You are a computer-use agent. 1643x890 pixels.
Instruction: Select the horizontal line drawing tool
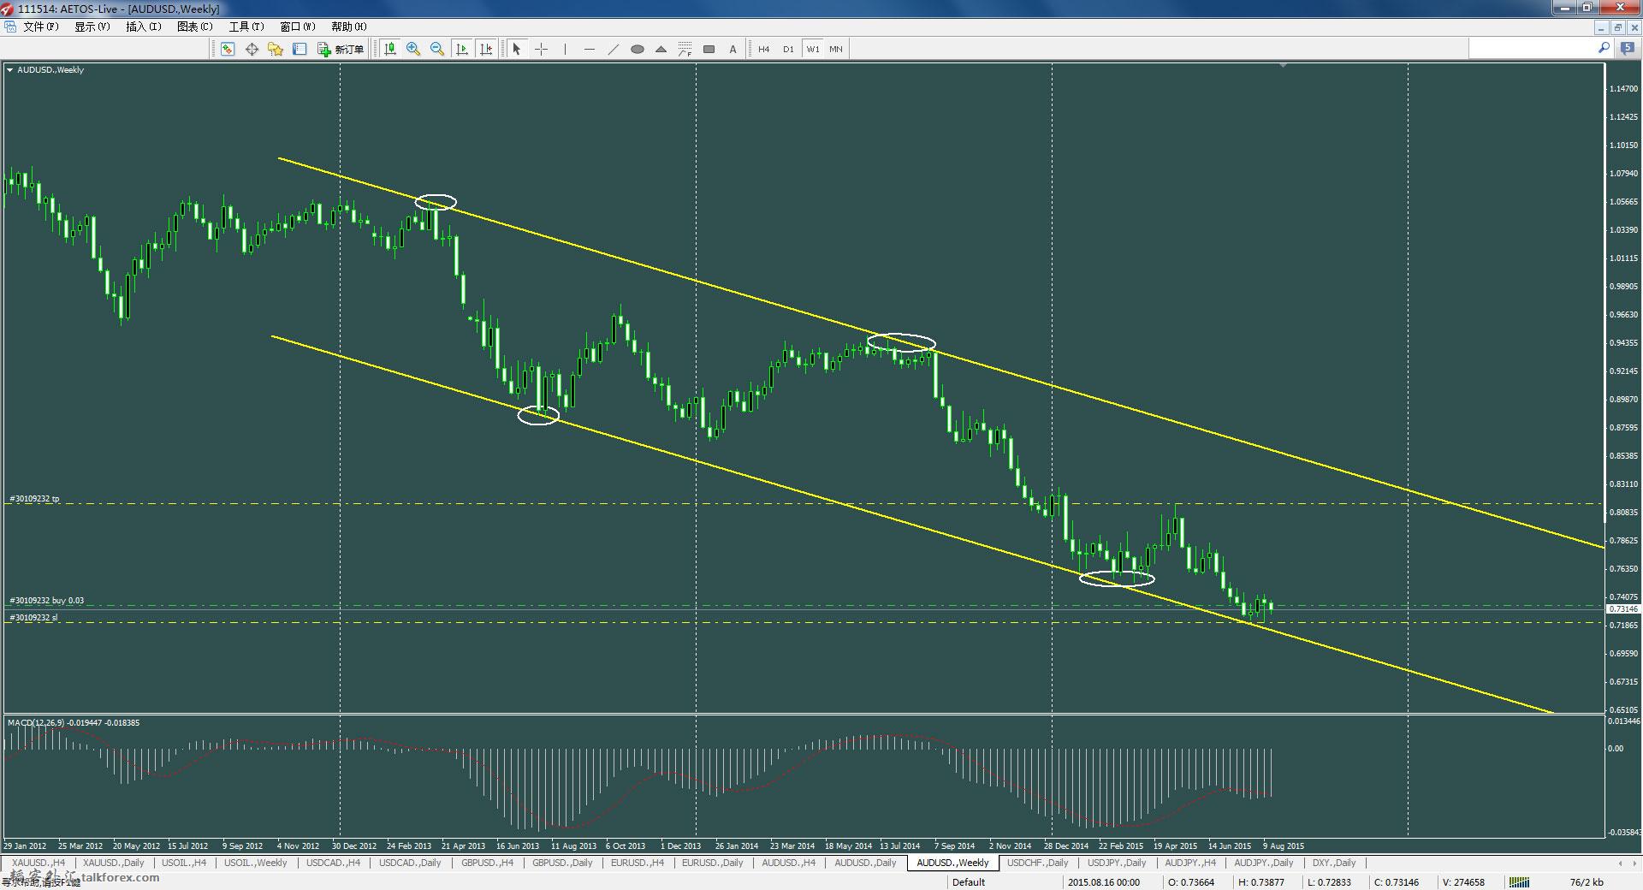click(x=589, y=49)
